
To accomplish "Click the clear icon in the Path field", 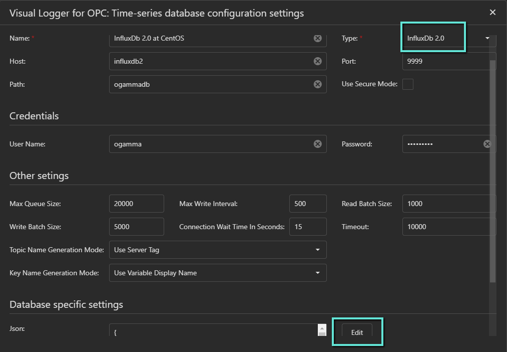I will coord(317,84).
